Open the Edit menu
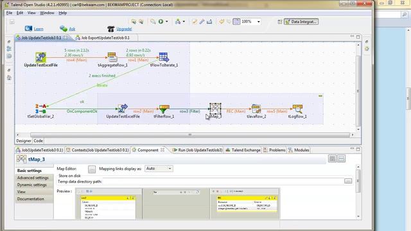 pos(20,13)
